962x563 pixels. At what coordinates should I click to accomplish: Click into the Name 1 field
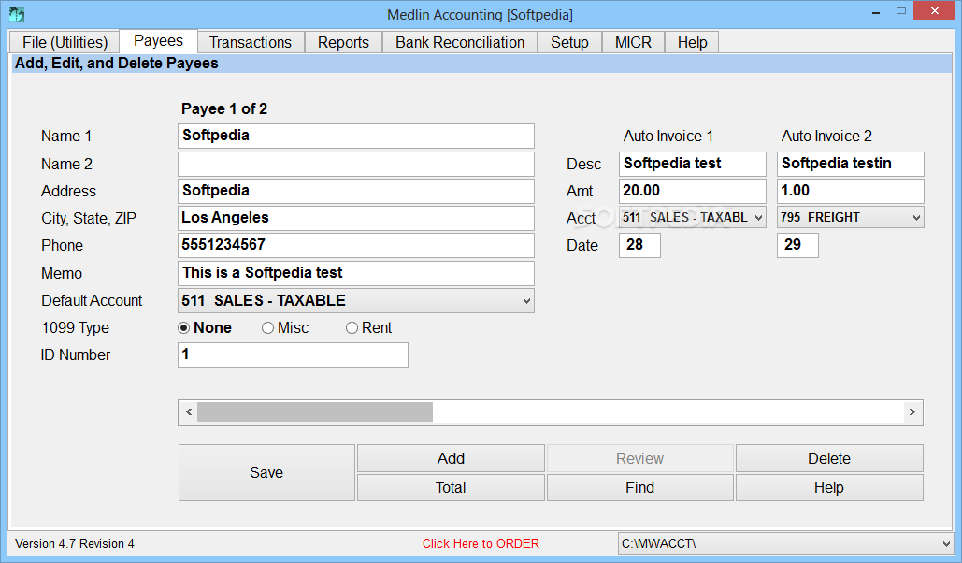[356, 136]
